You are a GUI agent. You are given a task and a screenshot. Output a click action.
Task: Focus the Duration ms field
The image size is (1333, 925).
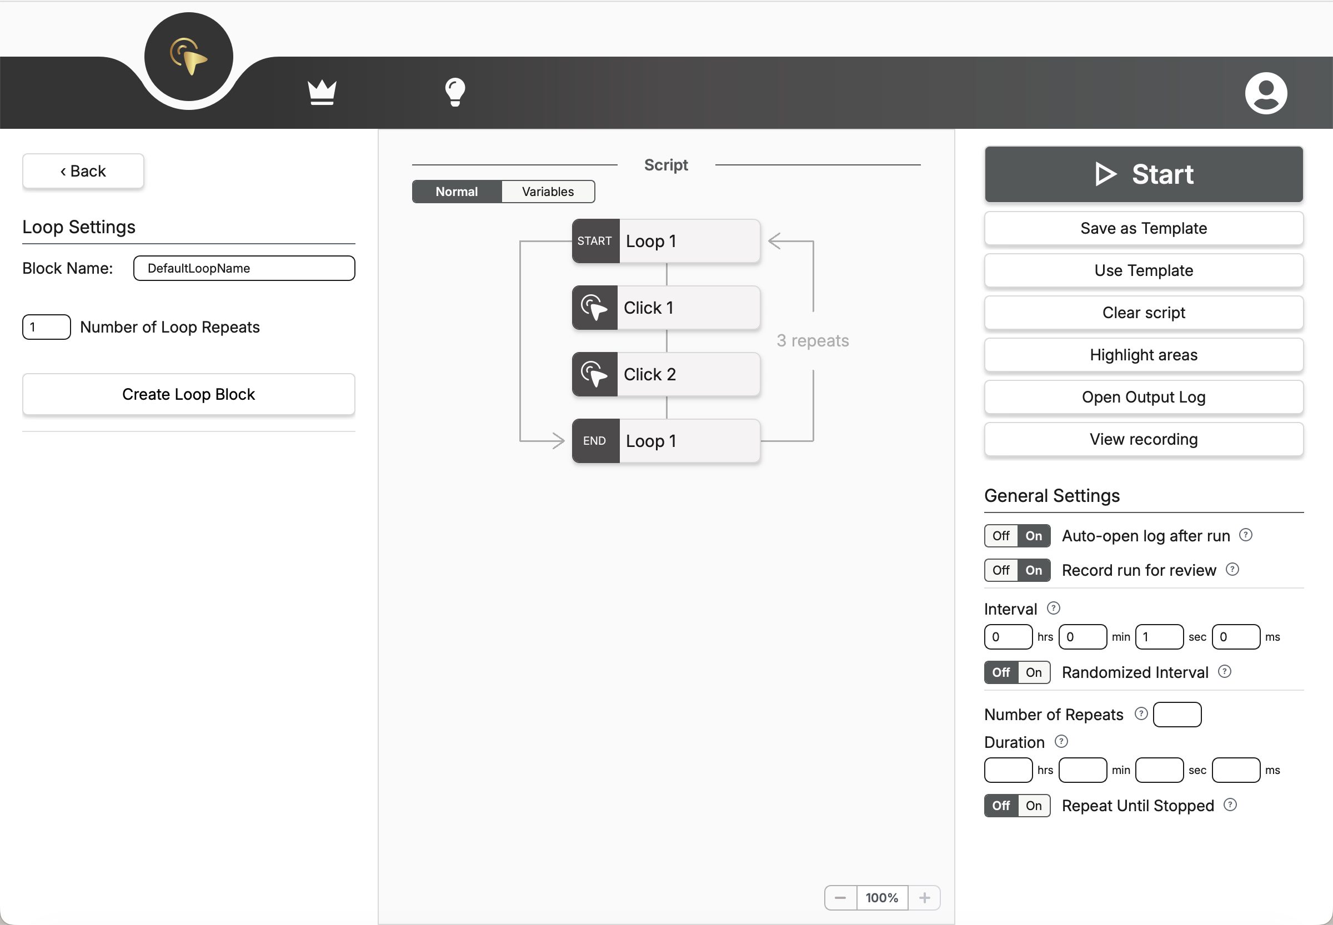pyautogui.click(x=1236, y=770)
